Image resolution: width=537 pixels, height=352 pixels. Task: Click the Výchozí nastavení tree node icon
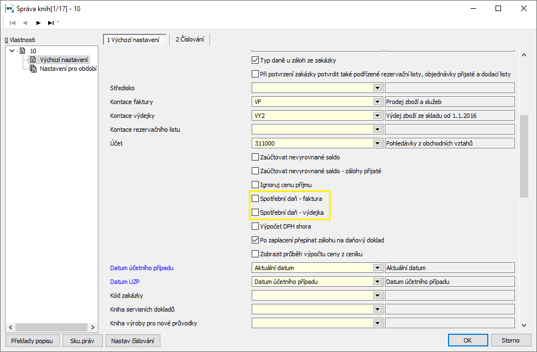(x=33, y=60)
